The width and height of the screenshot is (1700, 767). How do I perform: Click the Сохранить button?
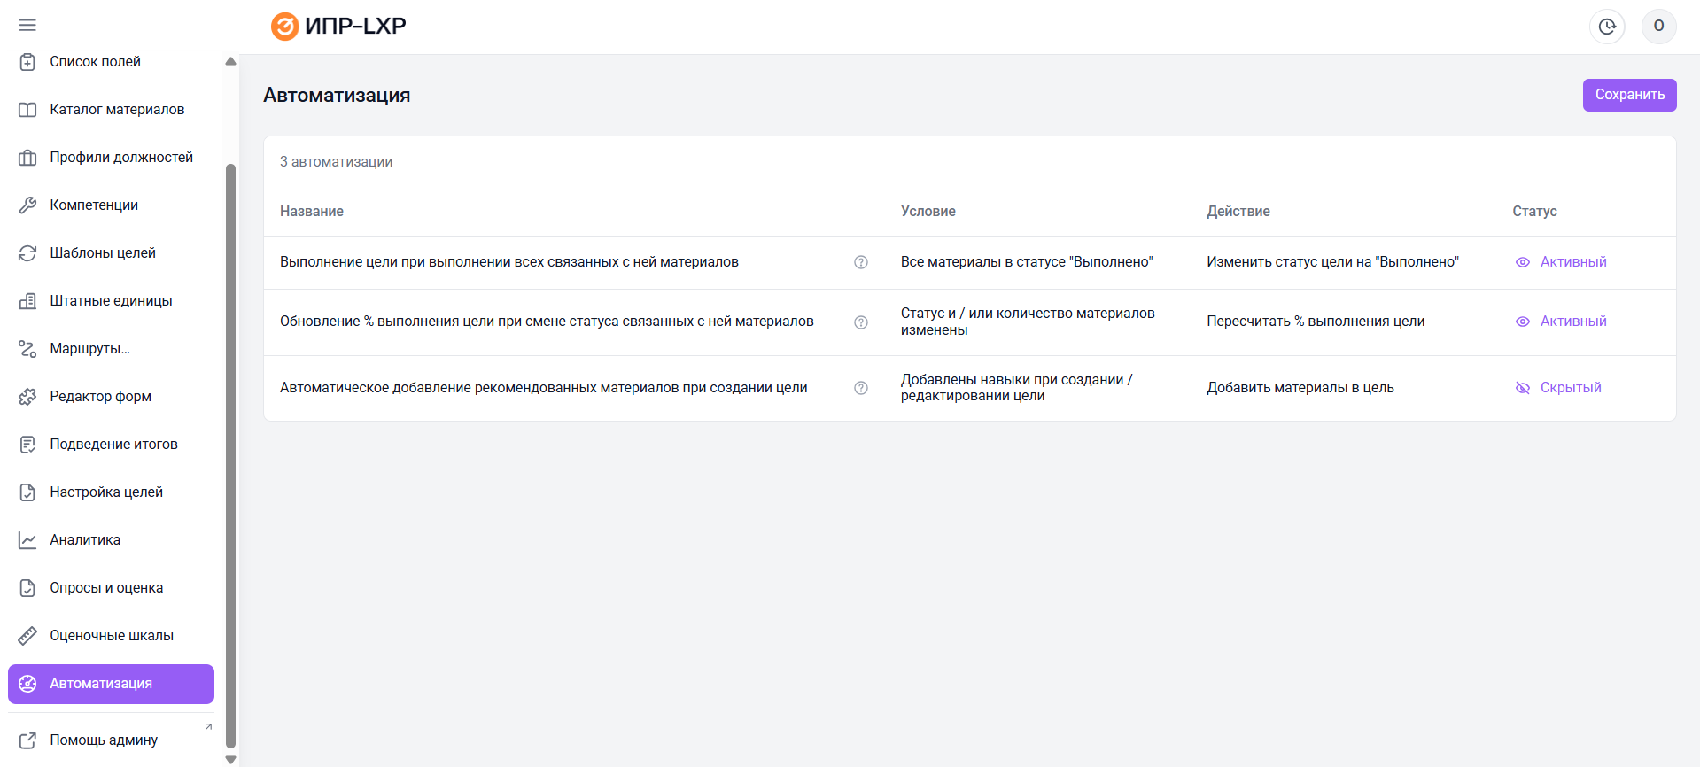[1629, 95]
